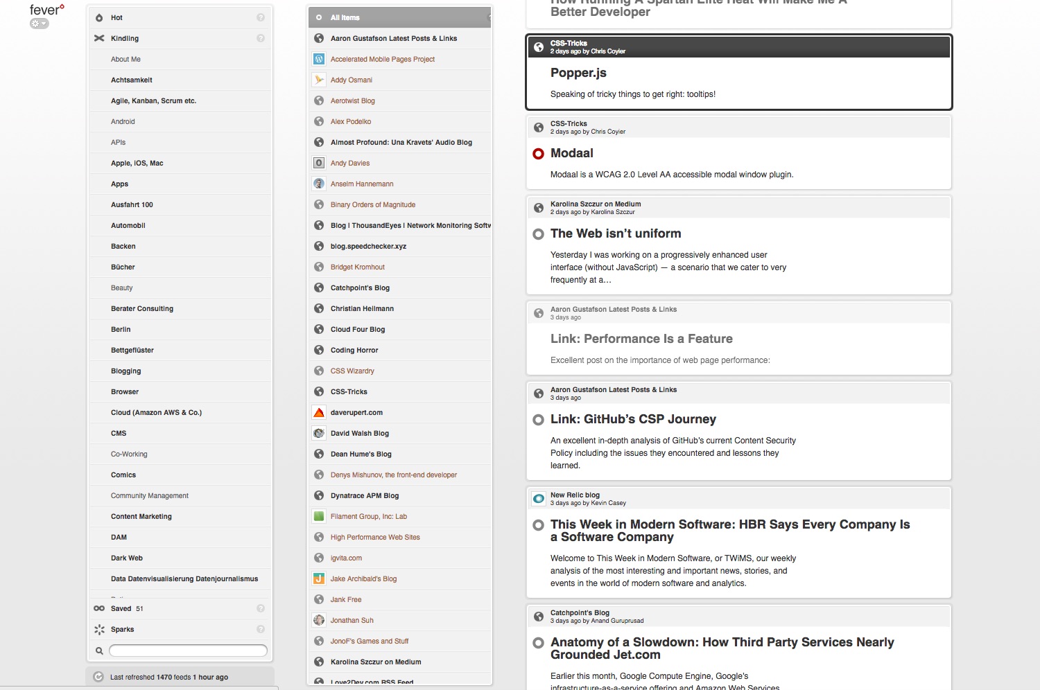Refresh feeds using the circular arrow icon
The height and width of the screenshot is (690, 1040).
(98, 677)
